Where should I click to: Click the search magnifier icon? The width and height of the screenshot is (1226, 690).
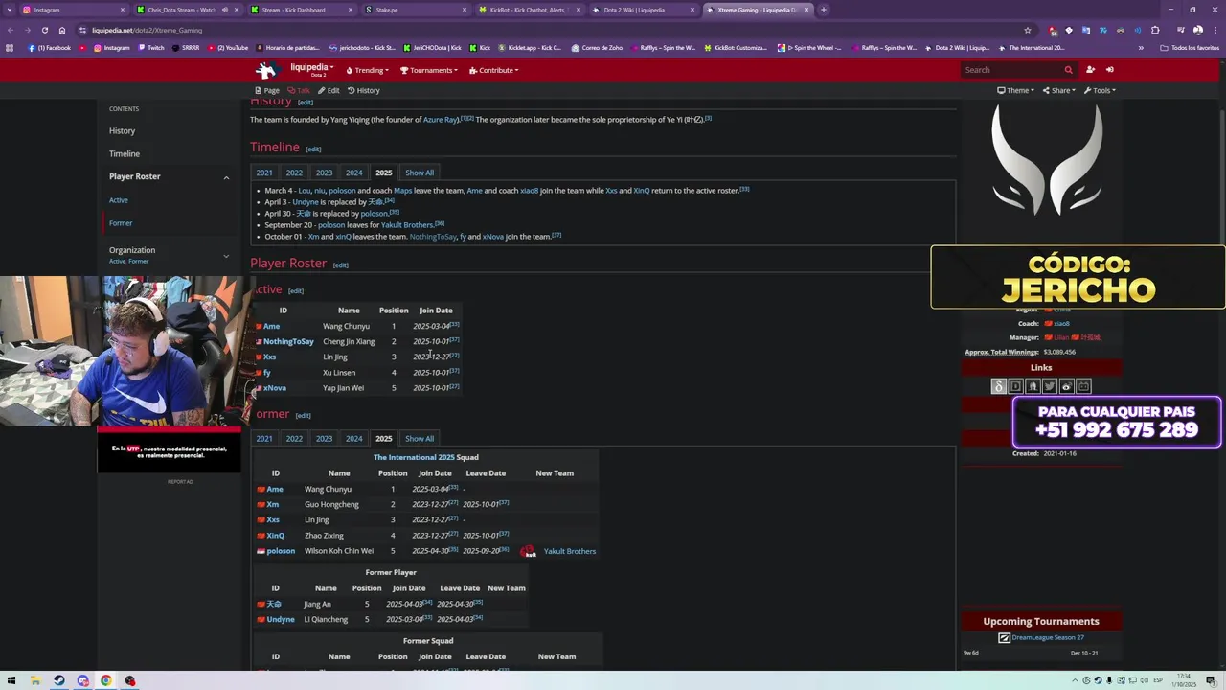pos(1068,70)
